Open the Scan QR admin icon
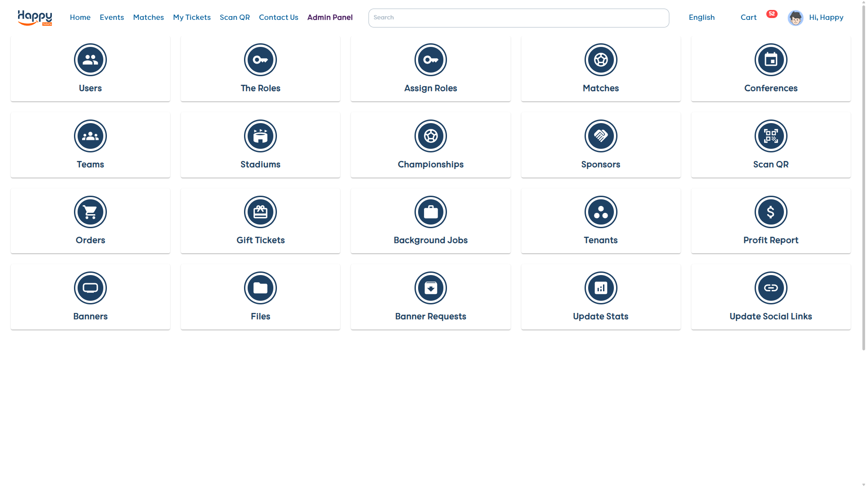The width and height of the screenshot is (866, 487). [771, 136]
